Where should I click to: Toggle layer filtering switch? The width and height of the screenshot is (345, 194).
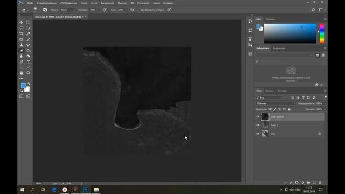point(326,97)
